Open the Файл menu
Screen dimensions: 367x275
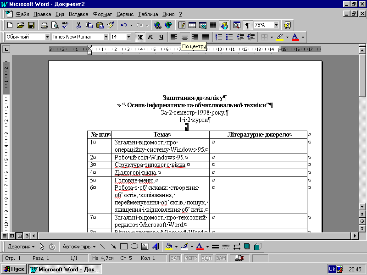pos(22,14)
